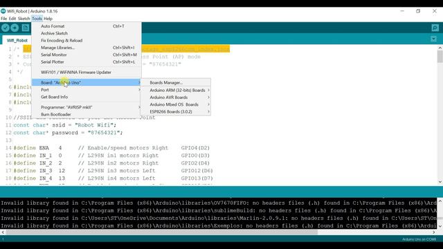443x249 pixels.
Task: Click the #define IN_1 line
Action: (x=111, y=156)
